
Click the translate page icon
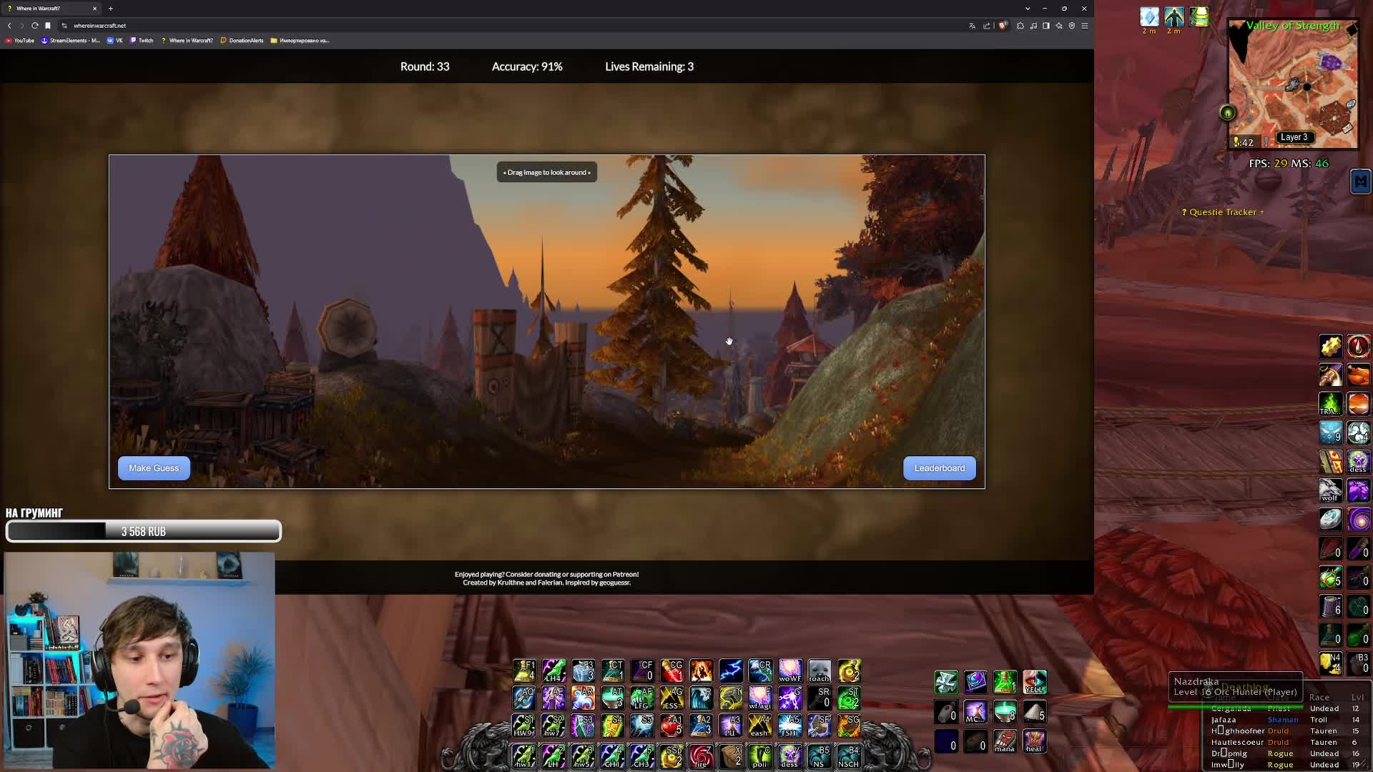972,26
